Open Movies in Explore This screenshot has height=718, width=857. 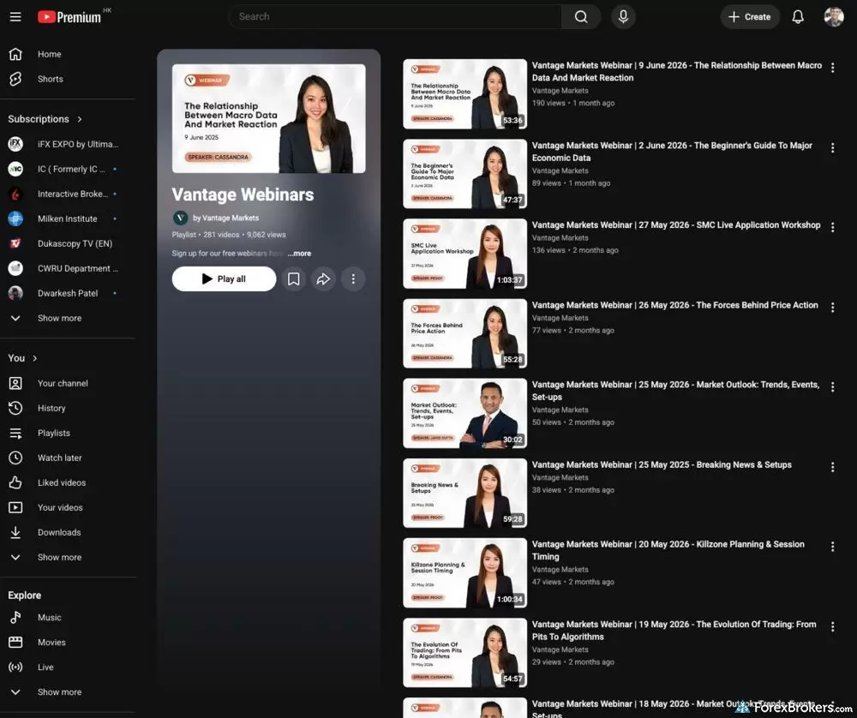tap(68, 643)
